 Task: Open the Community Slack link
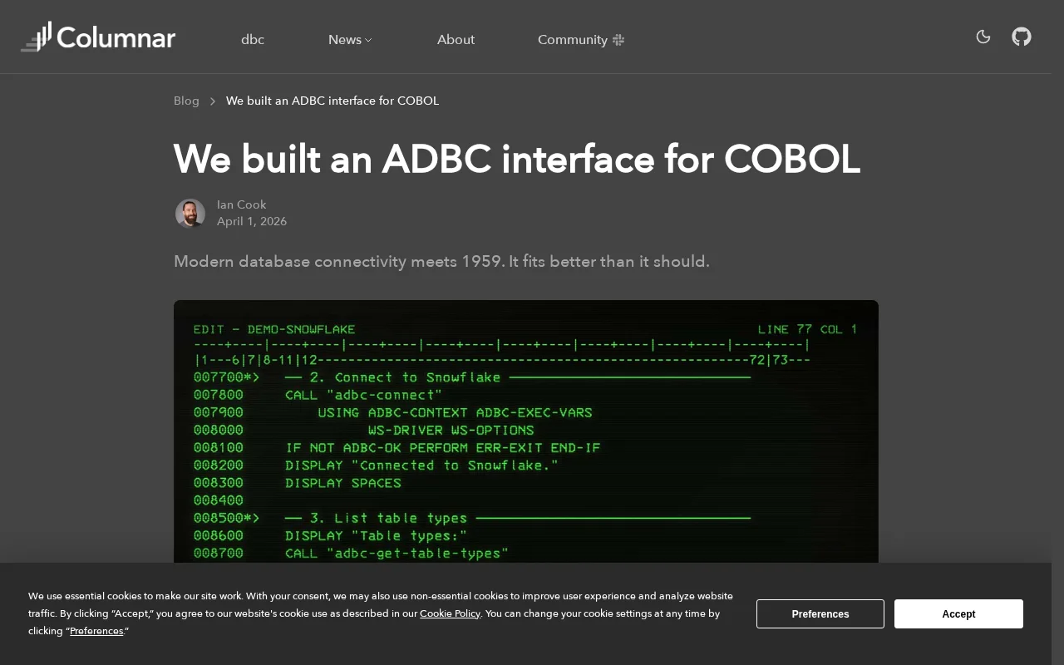[x=581, y=39]
